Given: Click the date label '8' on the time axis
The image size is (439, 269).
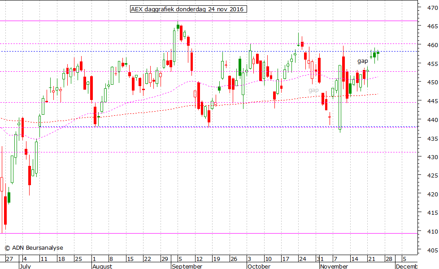Looking at the screenshot, I should 111,259.
